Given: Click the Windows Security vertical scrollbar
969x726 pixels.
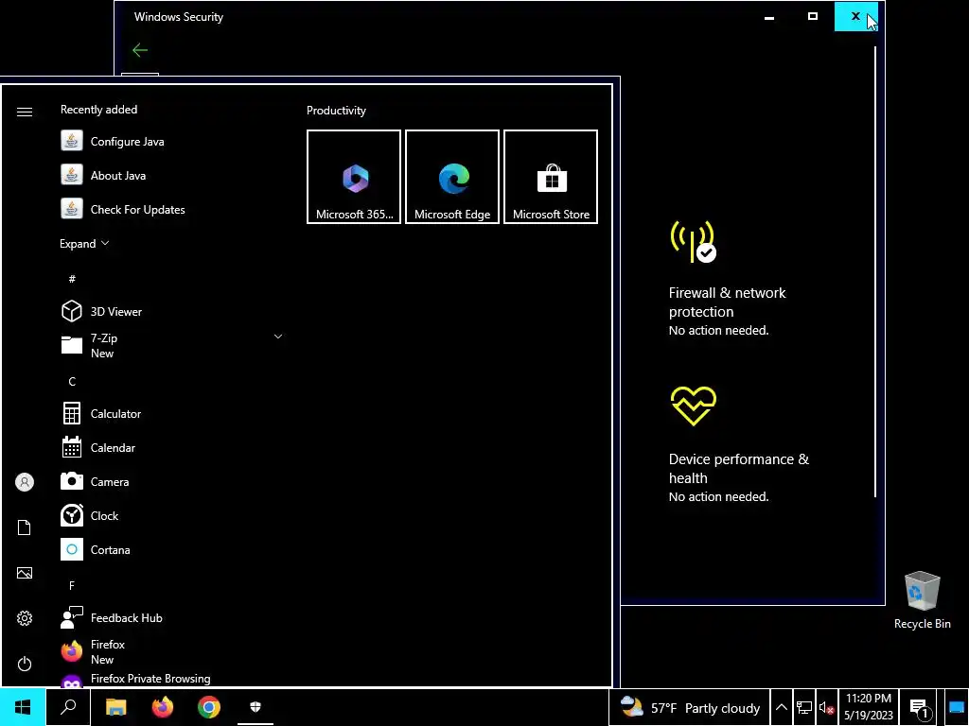Looking at the screenshot, I should [x=875, y=271].
